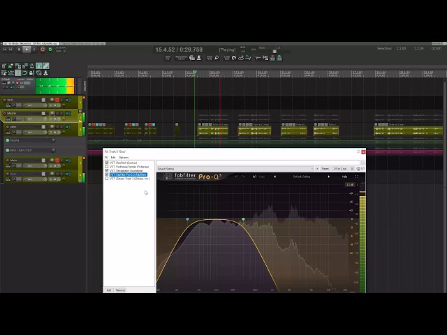This screenshot has height=335, width=447.
Task: Open the Edit menu in FX window
Action: tap(113, 158)
